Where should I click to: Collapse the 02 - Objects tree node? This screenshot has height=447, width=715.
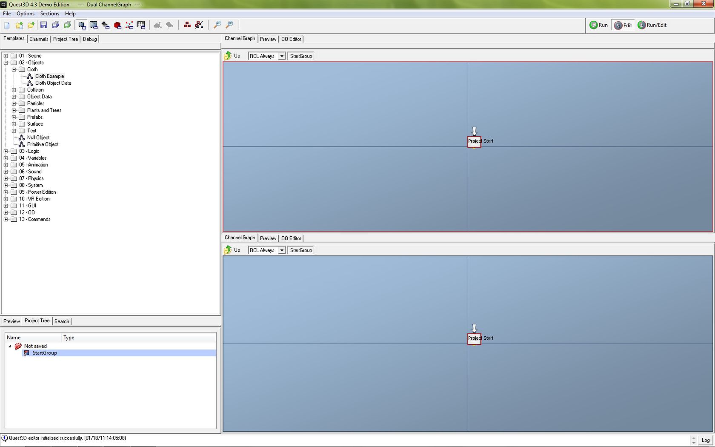[x=5, y=63]
